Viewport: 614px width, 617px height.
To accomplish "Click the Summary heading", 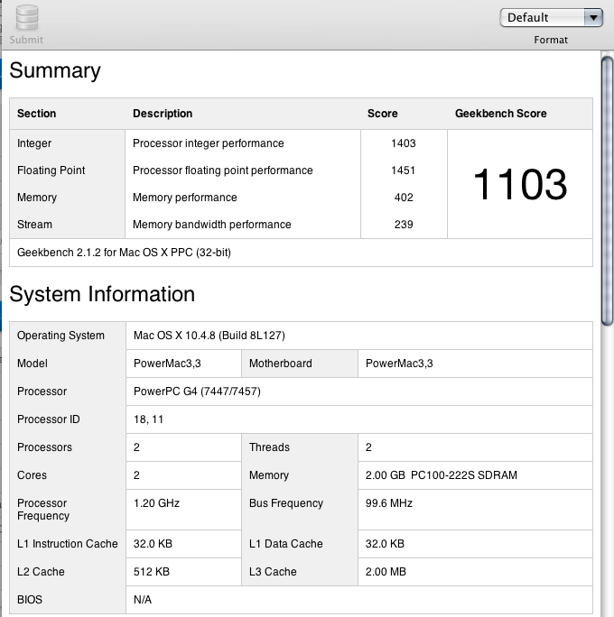I will (55, 71).
